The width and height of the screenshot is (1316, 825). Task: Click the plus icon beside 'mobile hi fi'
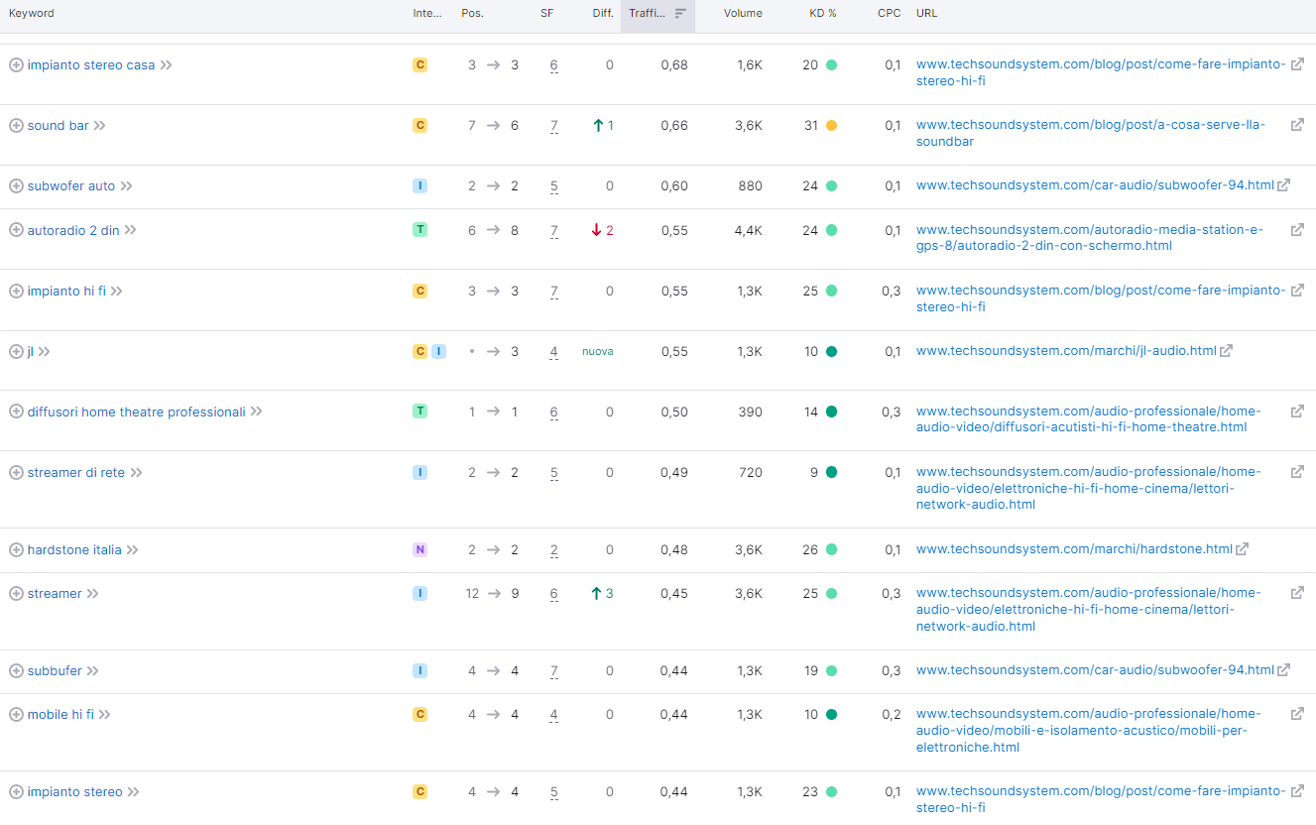pos(16,714)
